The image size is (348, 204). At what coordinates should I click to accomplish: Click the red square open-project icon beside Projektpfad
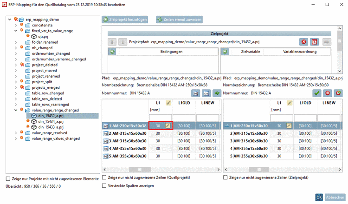pos(314,42)
